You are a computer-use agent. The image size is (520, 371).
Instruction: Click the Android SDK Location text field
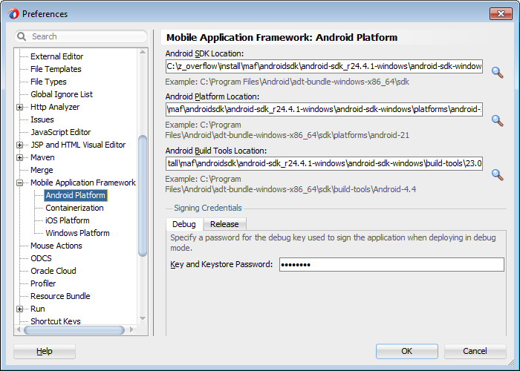(324, 66)
